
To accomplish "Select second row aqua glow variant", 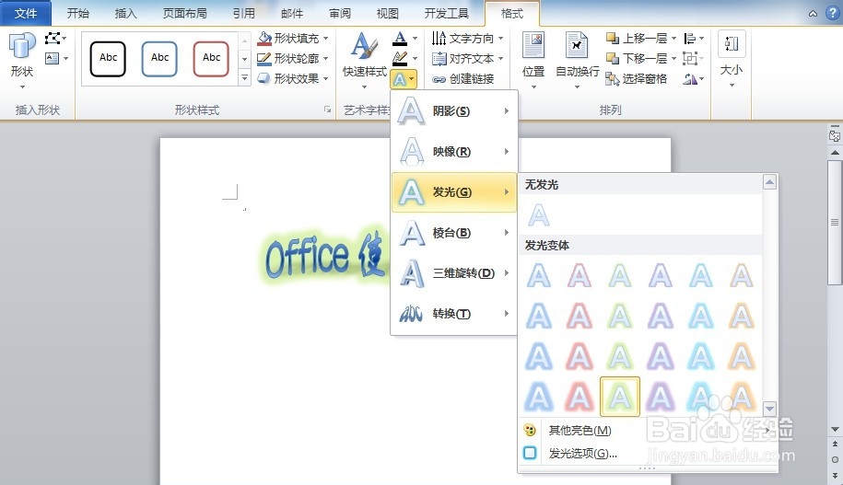I will tap(701, 316).
